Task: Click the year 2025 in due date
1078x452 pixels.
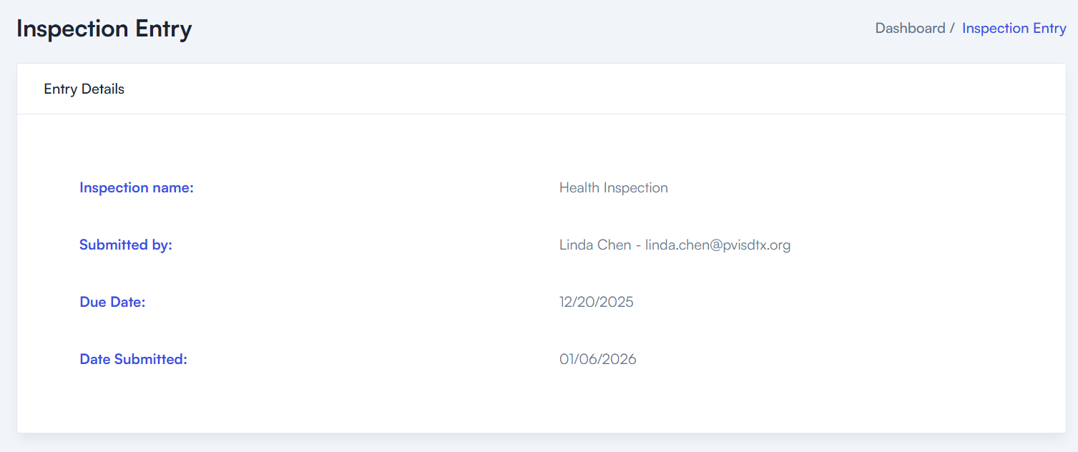Action: (x=616, y=303)
